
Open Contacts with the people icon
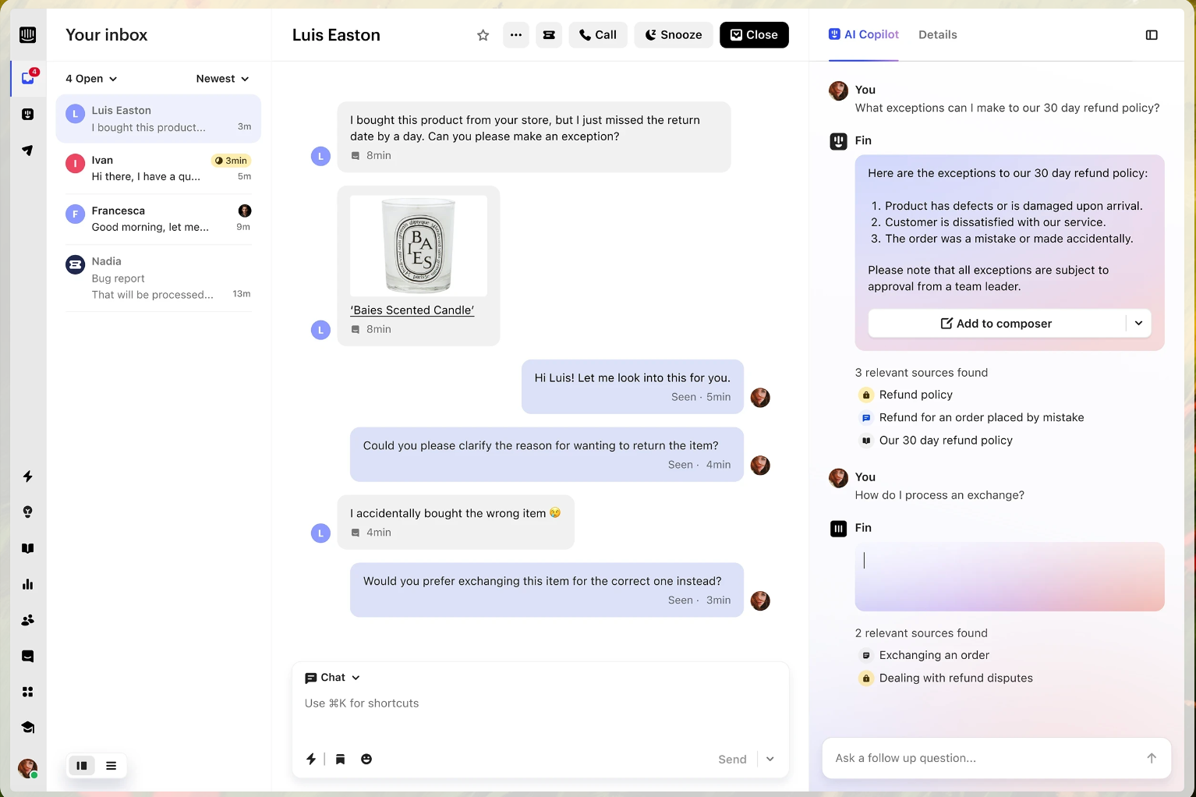click(28, 620)
